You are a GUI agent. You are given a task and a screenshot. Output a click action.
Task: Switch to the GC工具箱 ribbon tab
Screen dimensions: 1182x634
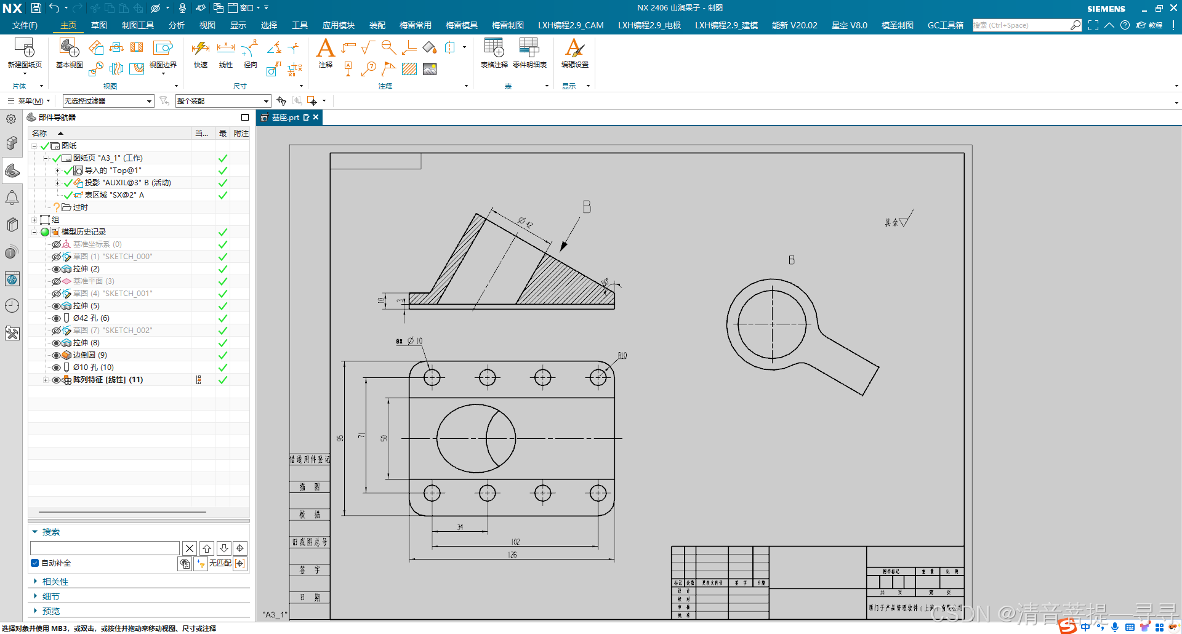(946, 25)
